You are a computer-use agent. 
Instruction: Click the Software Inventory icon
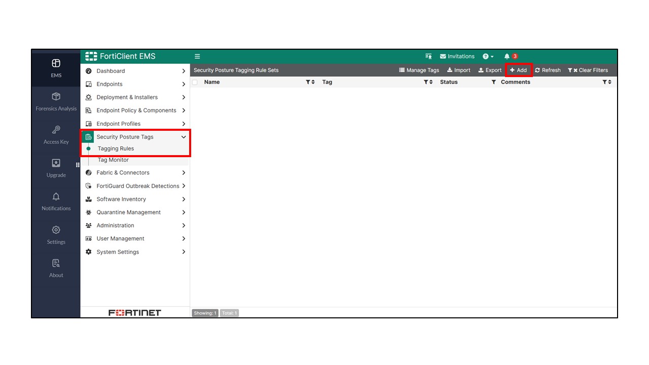(x=89, y=199)
